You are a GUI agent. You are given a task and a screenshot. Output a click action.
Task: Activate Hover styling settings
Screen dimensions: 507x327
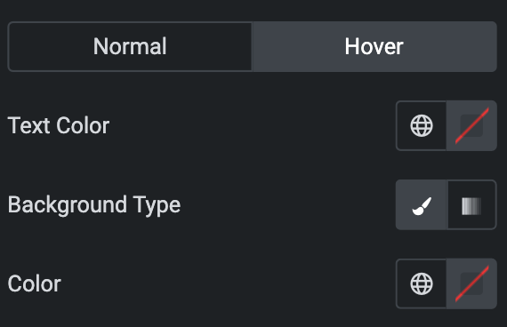tap(374, 46)
